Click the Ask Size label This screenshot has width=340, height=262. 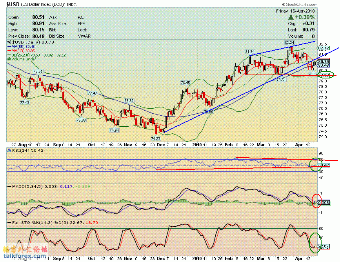pos(58,24)
